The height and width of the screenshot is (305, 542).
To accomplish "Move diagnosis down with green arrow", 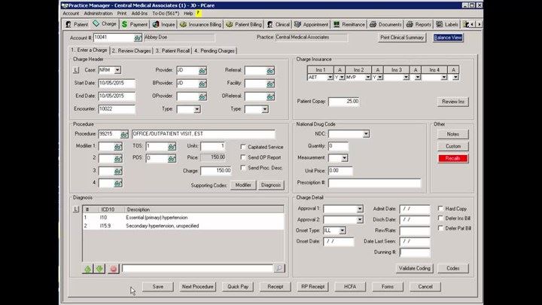I will [100, 269].
